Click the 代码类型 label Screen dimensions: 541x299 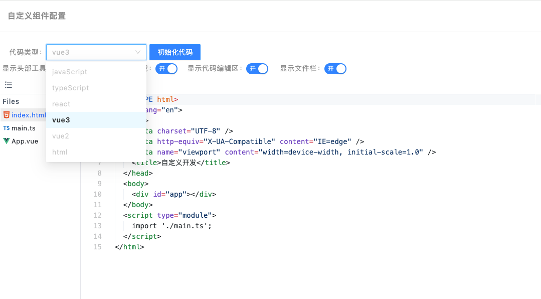tap(26, 52)
